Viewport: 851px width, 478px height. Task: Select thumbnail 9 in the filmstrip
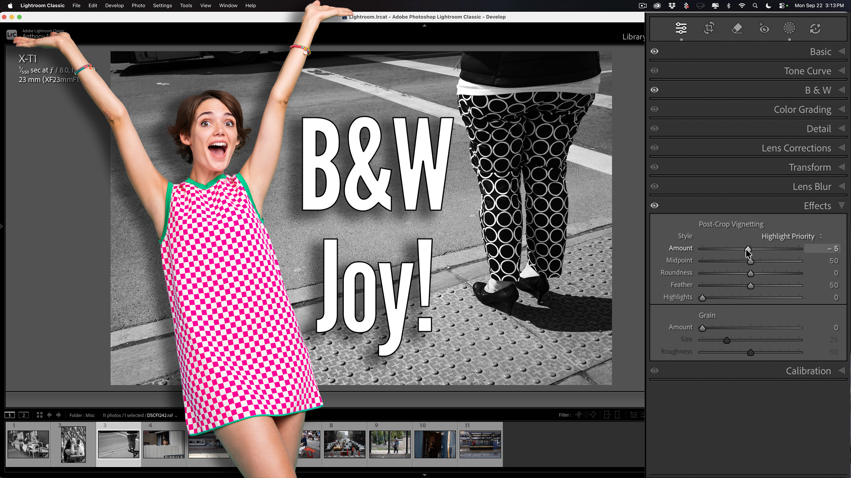[x=389, y=444]
